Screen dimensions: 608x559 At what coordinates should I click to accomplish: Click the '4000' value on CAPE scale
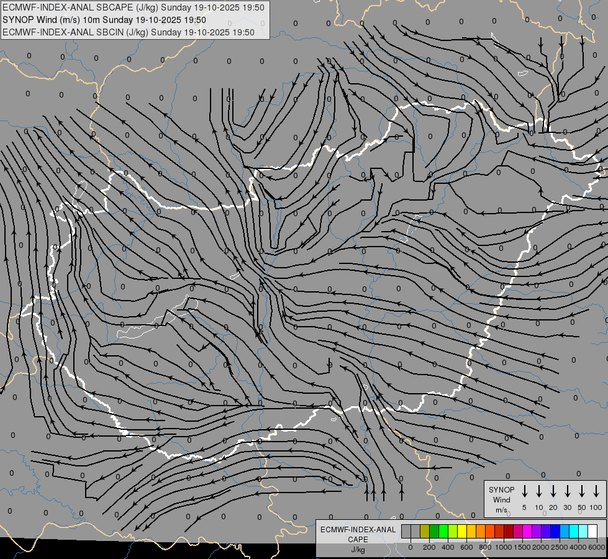578,547
